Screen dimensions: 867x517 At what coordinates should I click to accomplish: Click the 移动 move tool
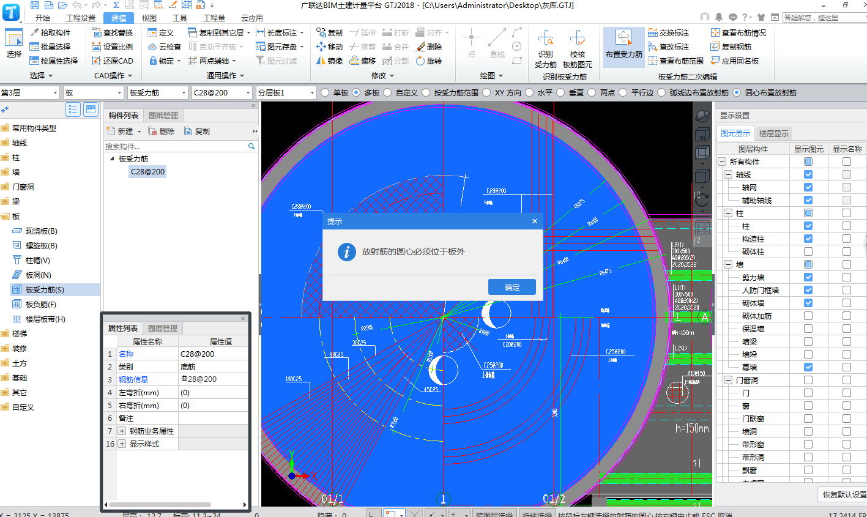coord(330,46)
